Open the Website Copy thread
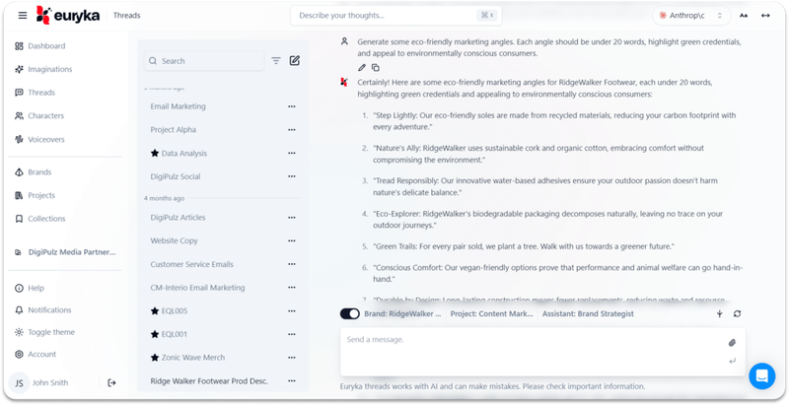The image size is (789, 405). 175,240
